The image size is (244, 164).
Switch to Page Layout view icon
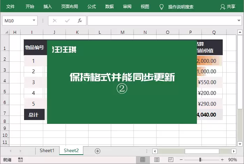[x=157, y=160]
